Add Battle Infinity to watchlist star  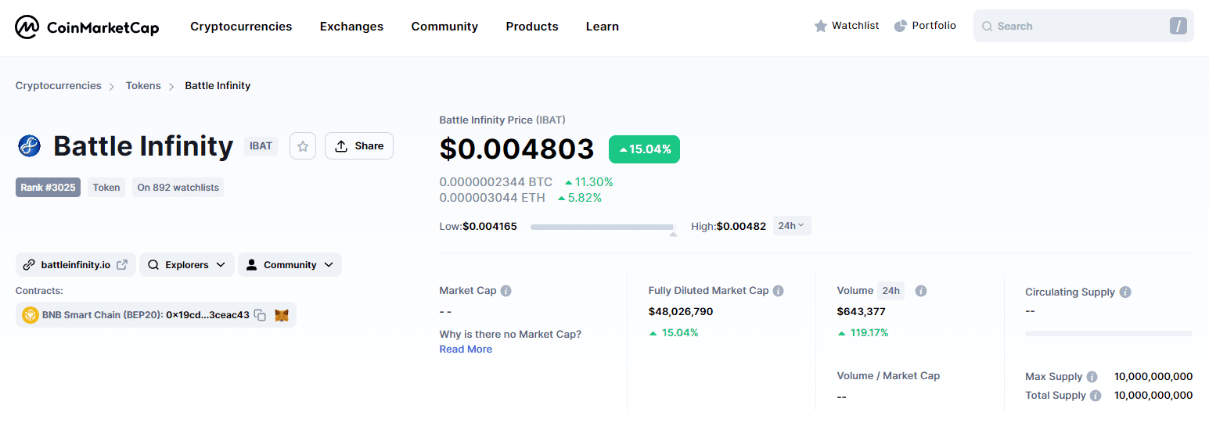303,146
